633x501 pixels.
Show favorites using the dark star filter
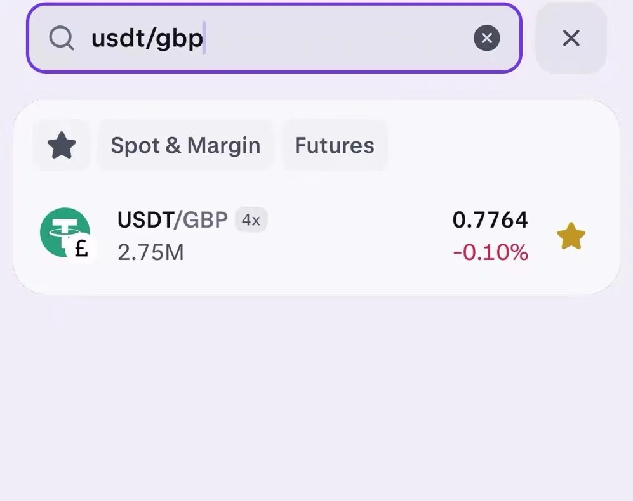62,145
